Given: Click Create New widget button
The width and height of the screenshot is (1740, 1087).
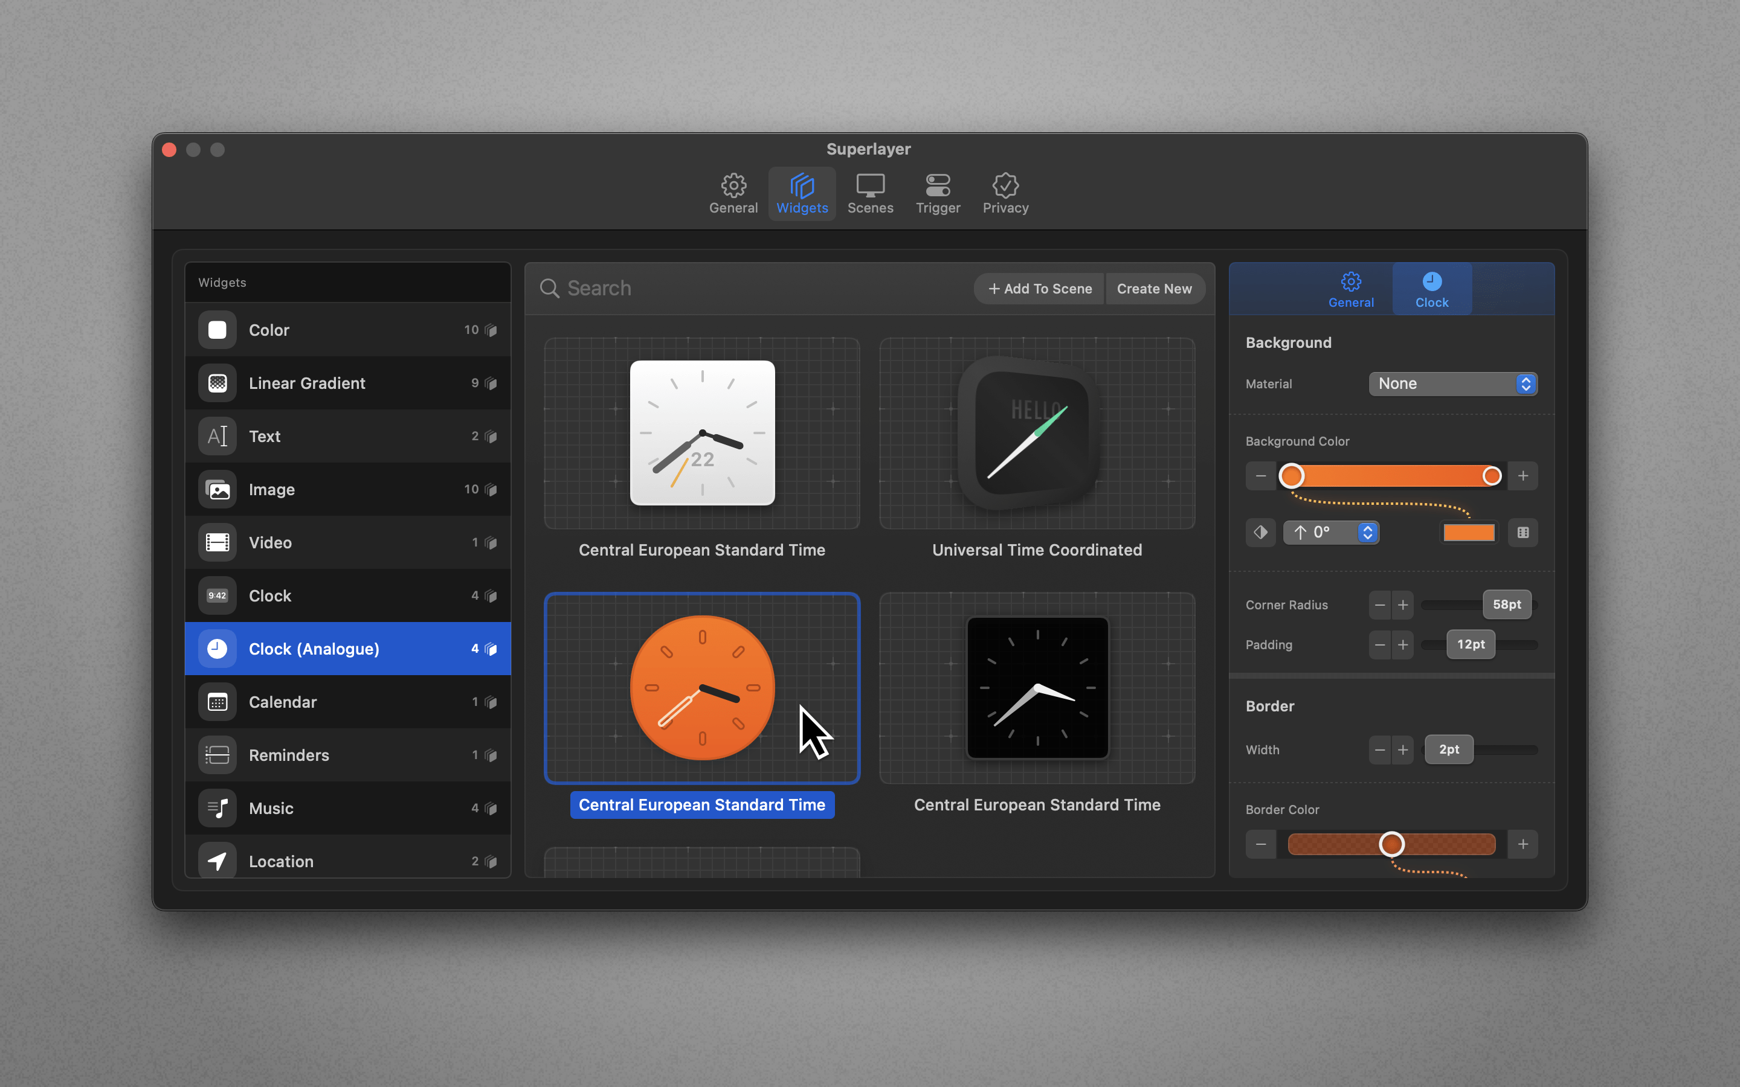Looking at the screenshot, I should 1154,288.
